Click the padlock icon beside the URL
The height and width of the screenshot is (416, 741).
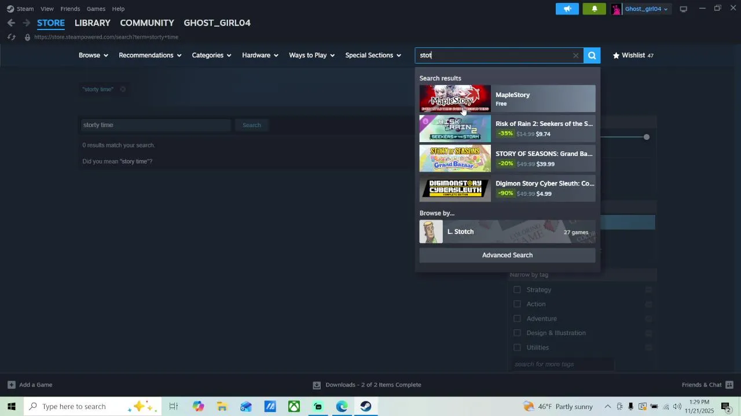point(27,37)
